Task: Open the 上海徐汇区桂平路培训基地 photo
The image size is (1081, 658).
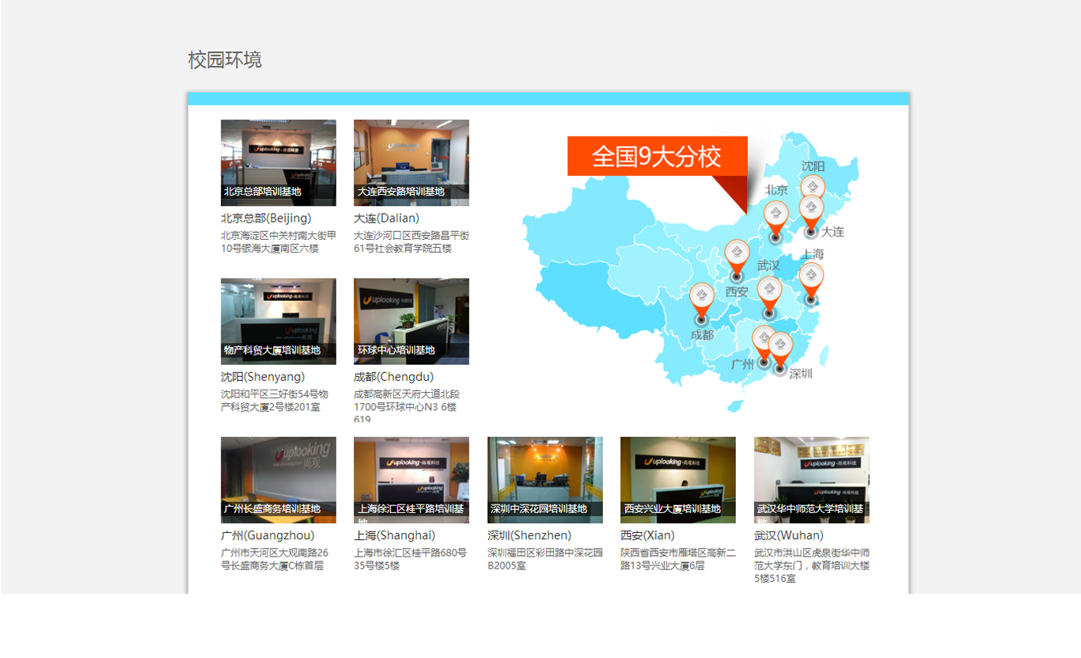Action: [x=412, y=480]
